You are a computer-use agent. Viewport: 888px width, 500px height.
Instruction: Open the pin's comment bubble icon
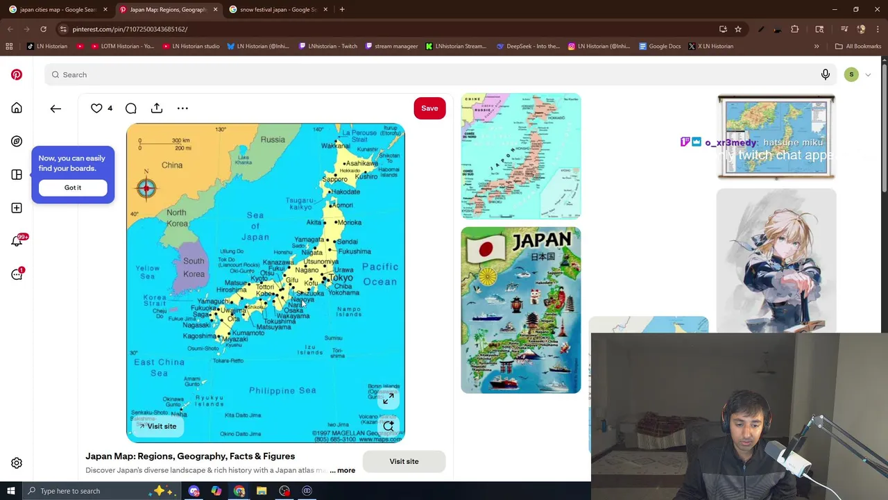coord(131,108)
